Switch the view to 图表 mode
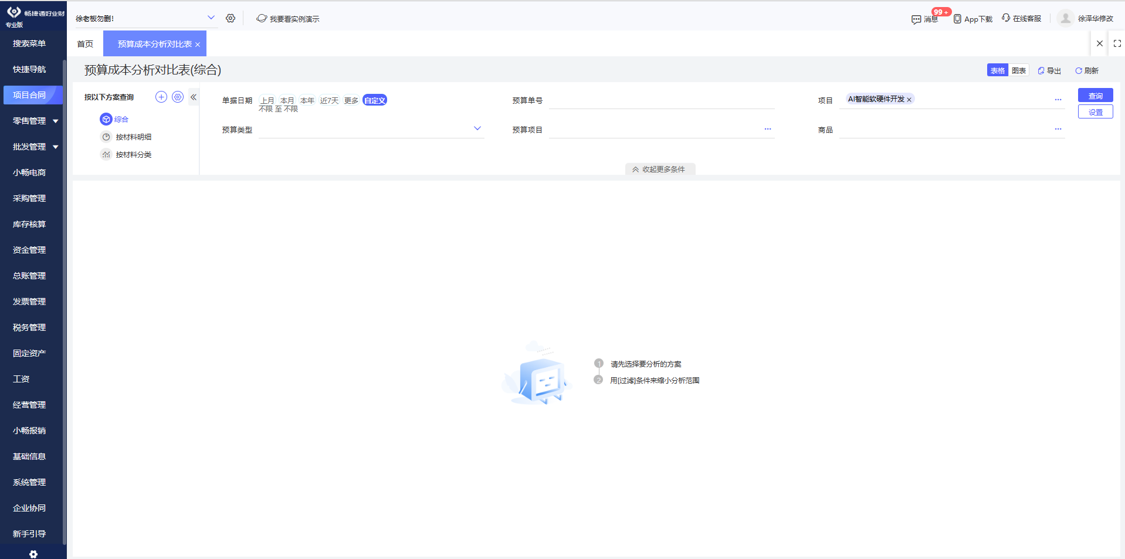 [1019, 70]
